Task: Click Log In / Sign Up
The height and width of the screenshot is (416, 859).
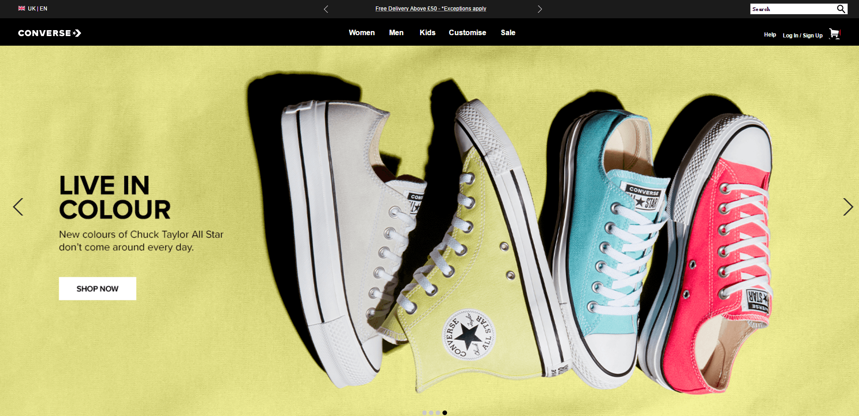Action: pyautogui.click(x=803, y=35)
